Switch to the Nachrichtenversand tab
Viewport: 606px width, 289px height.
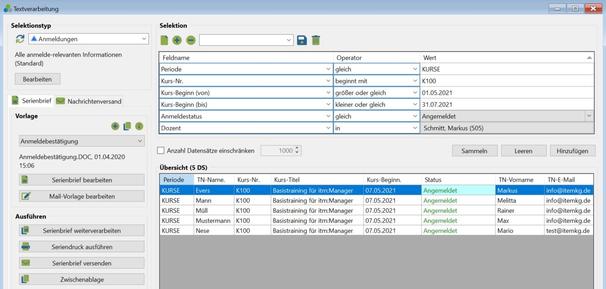tap(89, 101)
